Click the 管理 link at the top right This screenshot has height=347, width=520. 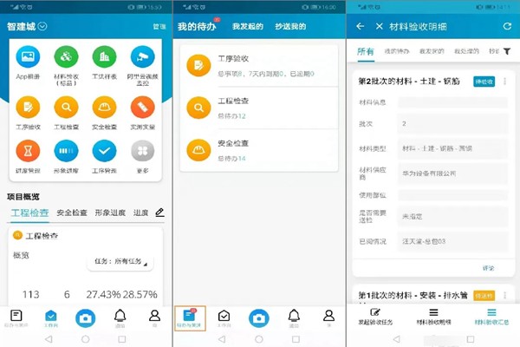coord(159,27)
